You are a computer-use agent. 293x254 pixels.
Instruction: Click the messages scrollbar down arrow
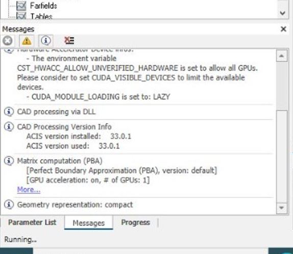click(282, 208)
